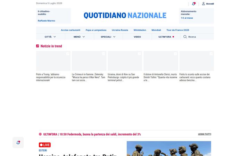Image resolution: width=250 pixels, height=156 pixels.
Task: Expand the SPECIALI dropdown
Action: click(108, 37)
